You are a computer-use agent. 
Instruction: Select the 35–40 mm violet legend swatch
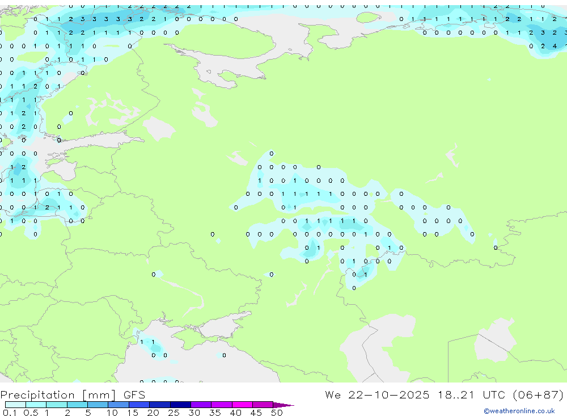click(x=222, y=405)
